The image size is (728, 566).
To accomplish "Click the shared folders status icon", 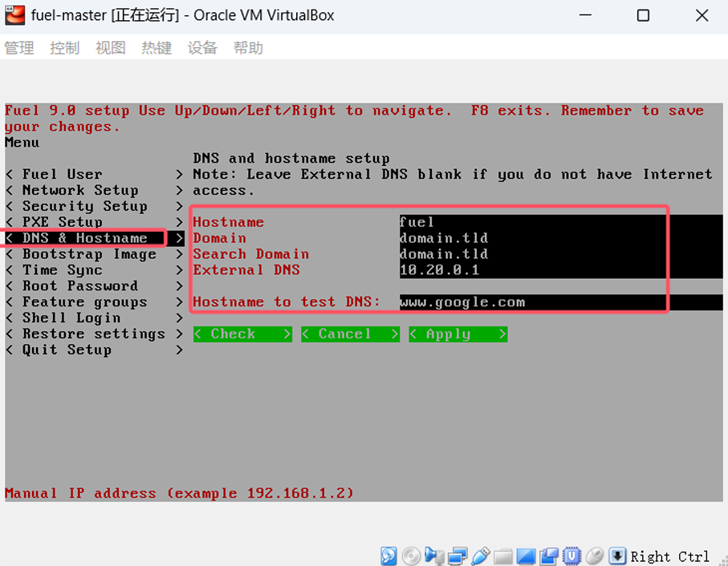I will pos(502,556).
